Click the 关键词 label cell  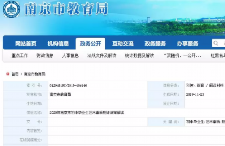click(166, 122)
